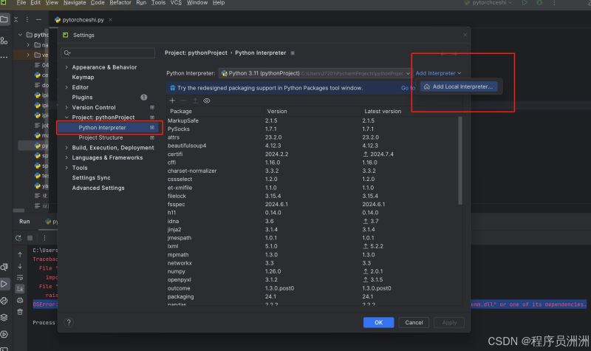Image resolution: width=591 pixels, height=351 pixels.
Task: Open the Python Interpreter dropdown
Action: click(x=315, y=73)
